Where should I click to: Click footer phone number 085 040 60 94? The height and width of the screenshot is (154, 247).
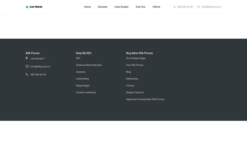click(38, 75)
